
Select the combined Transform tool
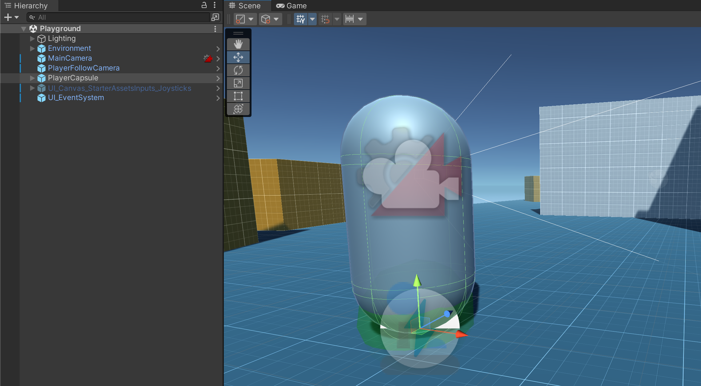(238, 109)
